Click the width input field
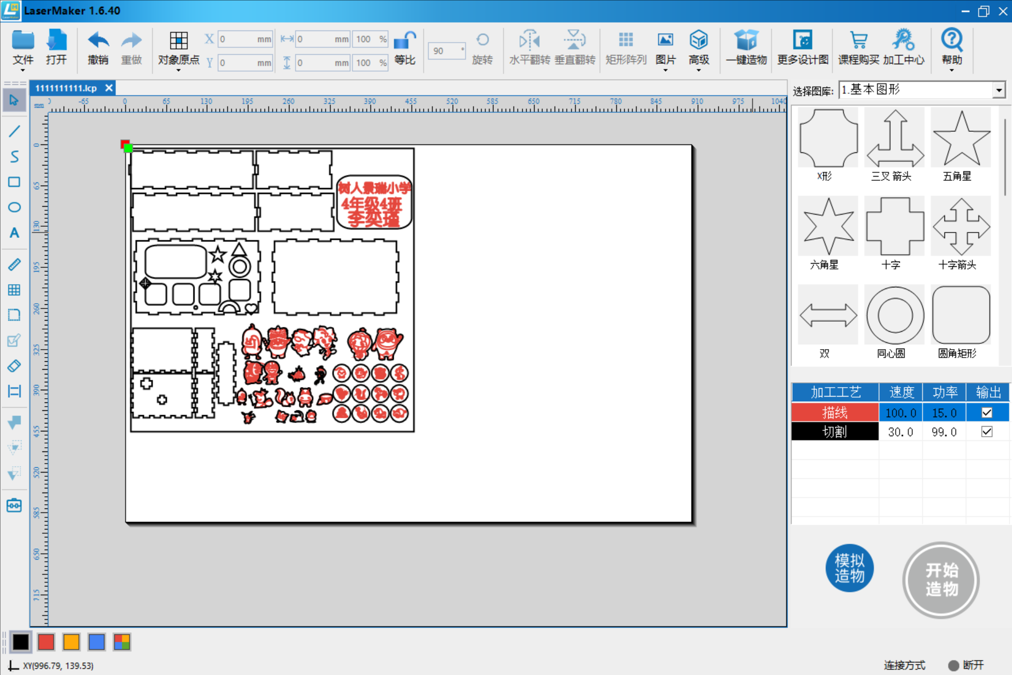The image size is (1012, 675). 323,40
